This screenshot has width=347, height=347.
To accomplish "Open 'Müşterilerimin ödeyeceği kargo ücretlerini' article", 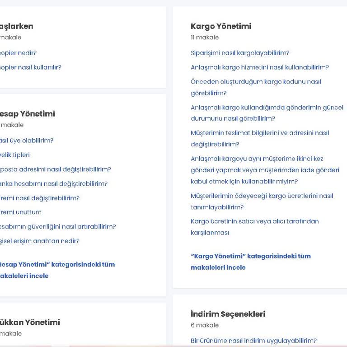I will [x=262, y=202].
